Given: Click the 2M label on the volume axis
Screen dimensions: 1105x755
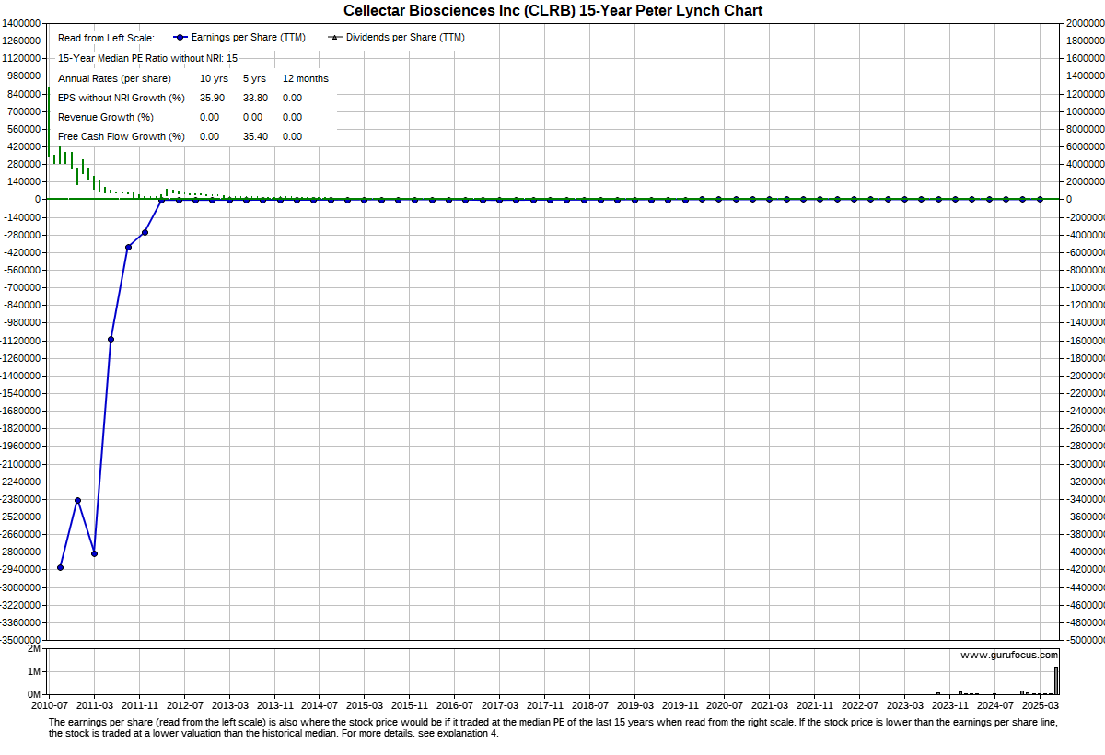Looking at the screenshot, I should pos(34,649).
